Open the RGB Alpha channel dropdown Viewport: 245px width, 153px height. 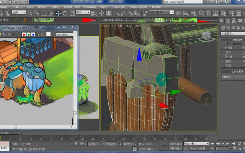click(65, 34)
